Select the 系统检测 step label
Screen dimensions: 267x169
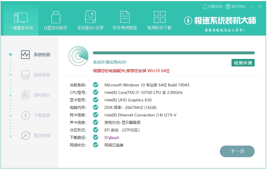(x=42, y=55)
